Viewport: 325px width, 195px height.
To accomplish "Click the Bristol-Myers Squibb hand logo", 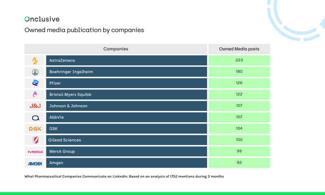I will point(35,94).
